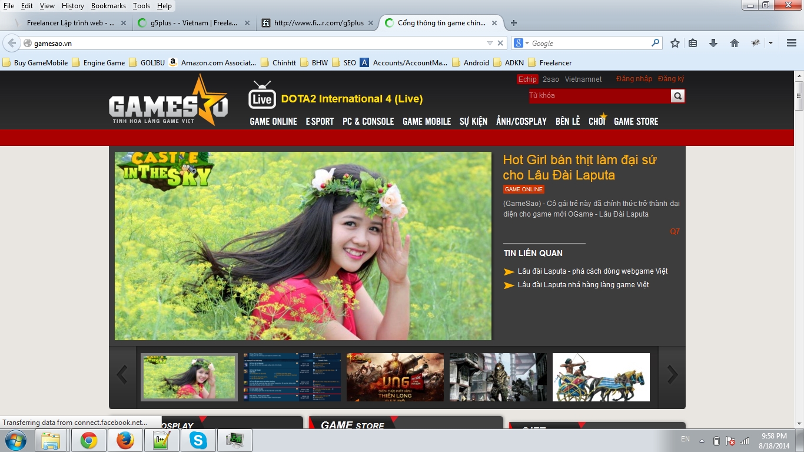Open the Downloads arrow icon
The height and width of the screenshot is (452, 804).
713,43
